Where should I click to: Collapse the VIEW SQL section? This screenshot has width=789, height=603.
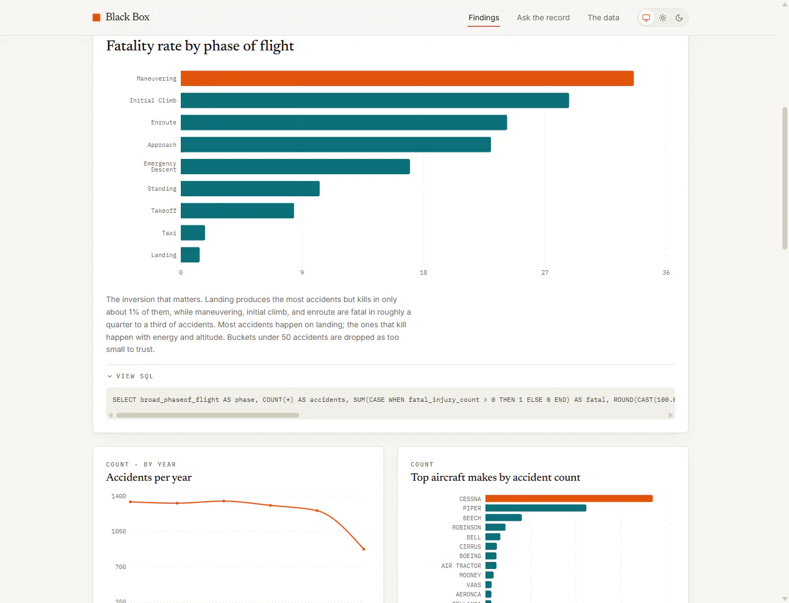130,376
